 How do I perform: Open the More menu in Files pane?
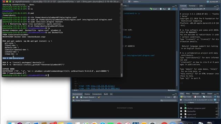coord(217,97)
